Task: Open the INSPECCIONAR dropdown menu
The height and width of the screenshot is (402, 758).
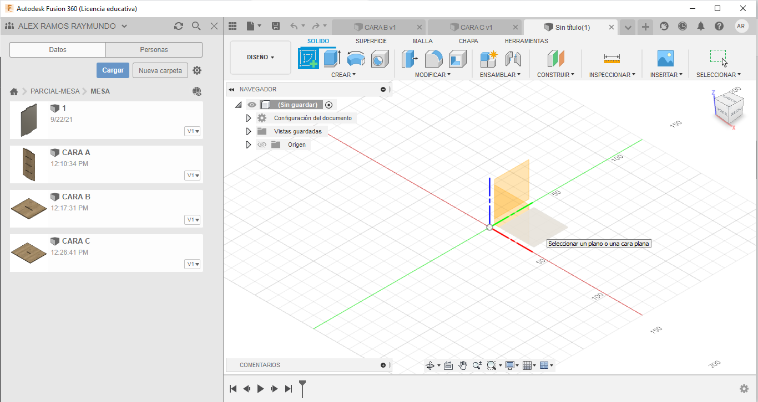Action: click(613, 75)
